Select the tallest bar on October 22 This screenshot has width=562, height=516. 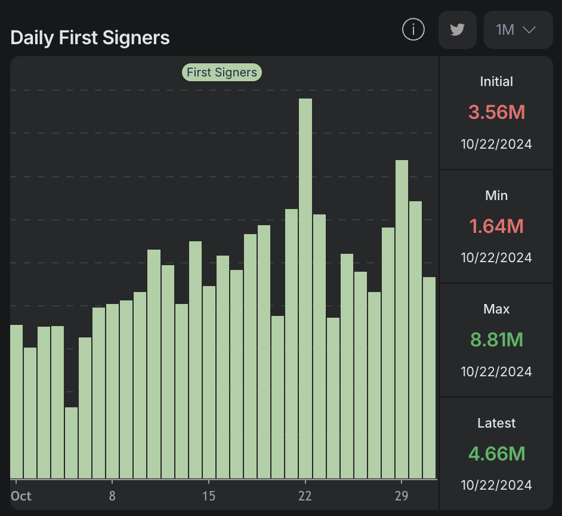(305, 288)
